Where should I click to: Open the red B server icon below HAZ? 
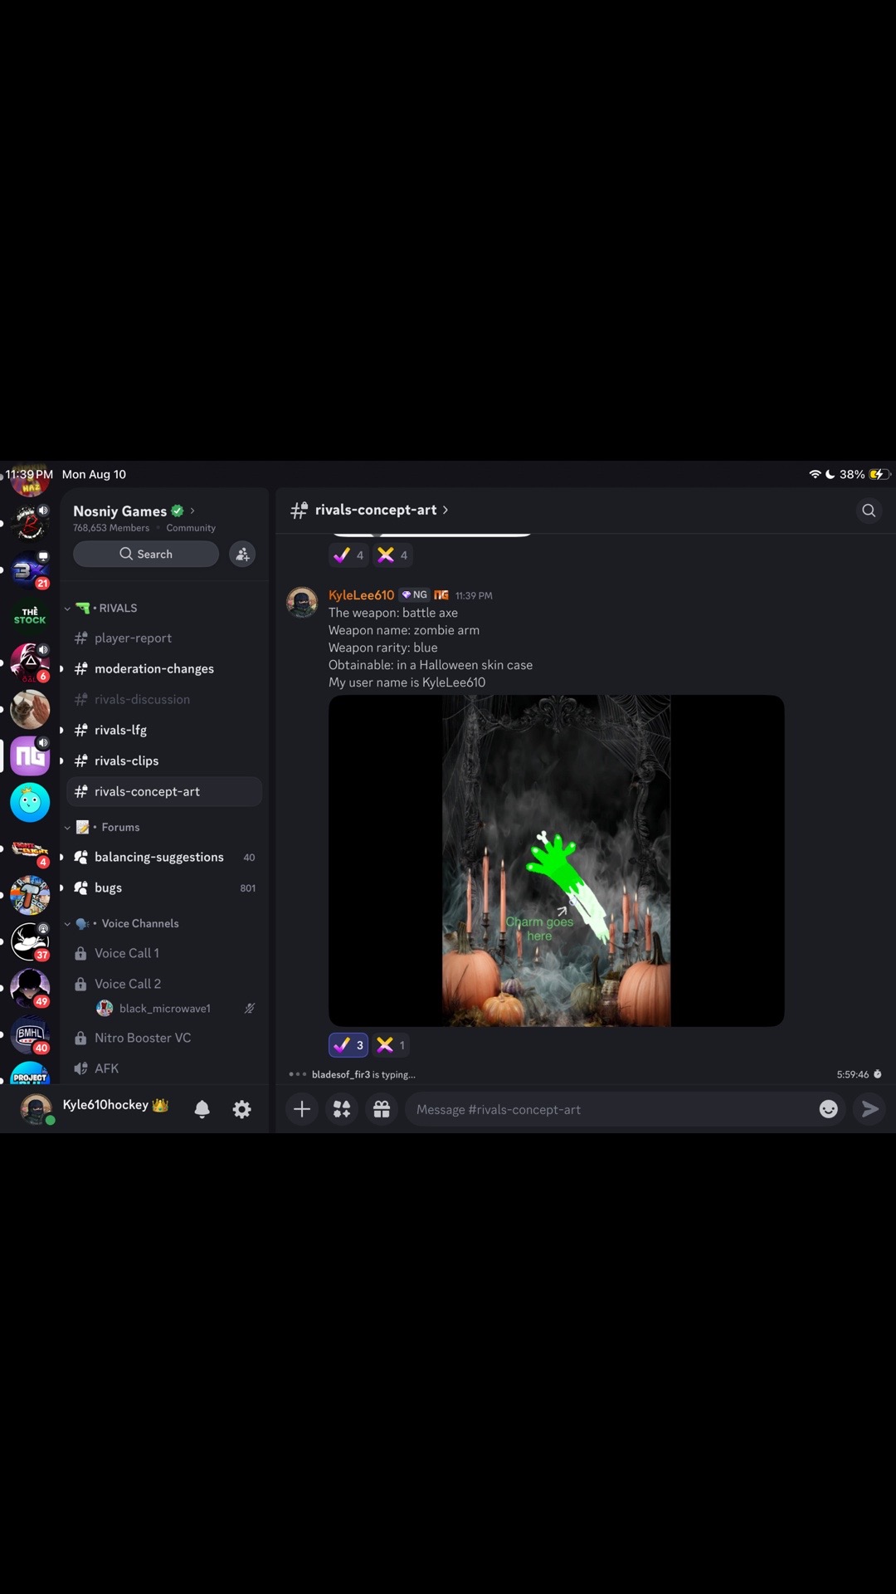pyautogui.click(x=30, y=523)
